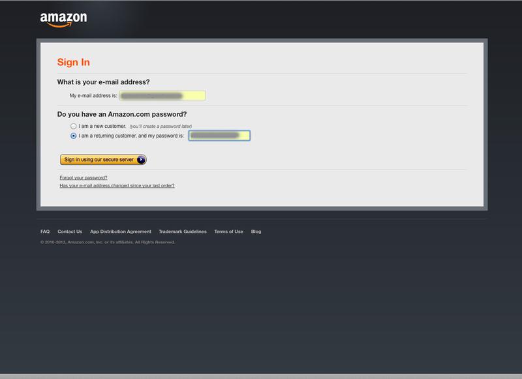
Task: Go to the Contact Us page
Action: [x=70, y=232]
